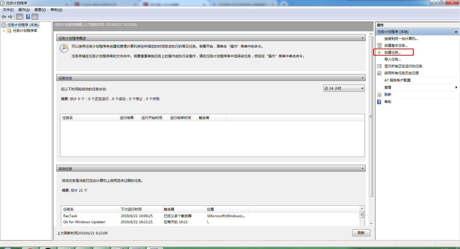The image size is (460, 249).
Task: Click the \Microsoft\Windows\... location cell
Action: pyautogui.click(x=226, y=216)
